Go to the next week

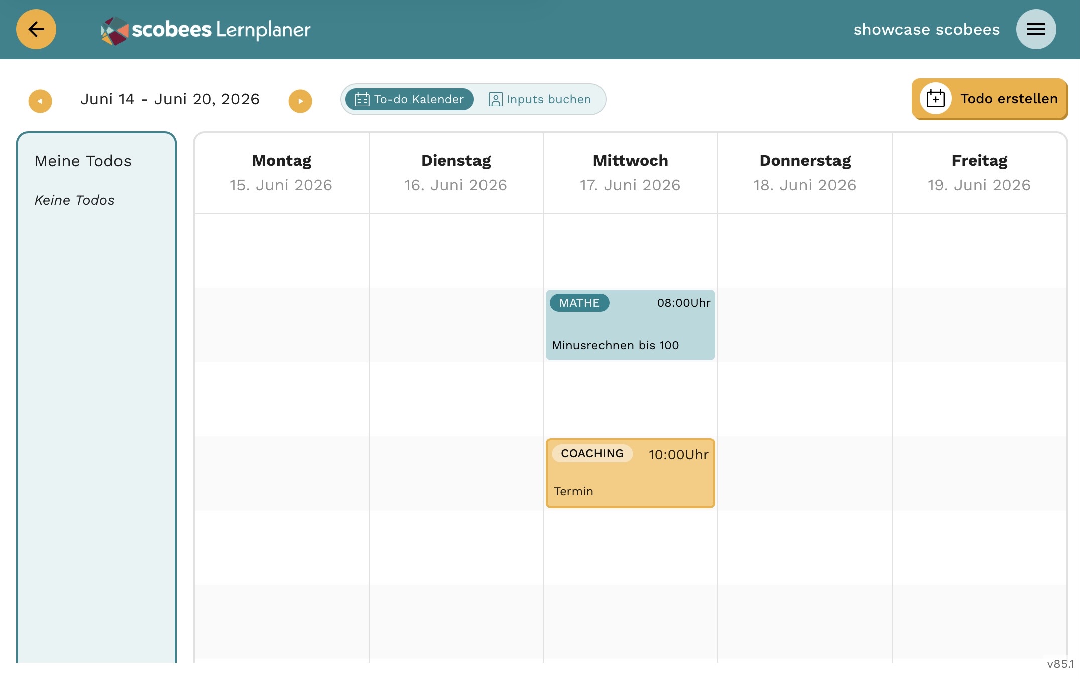tap(300, 101)
